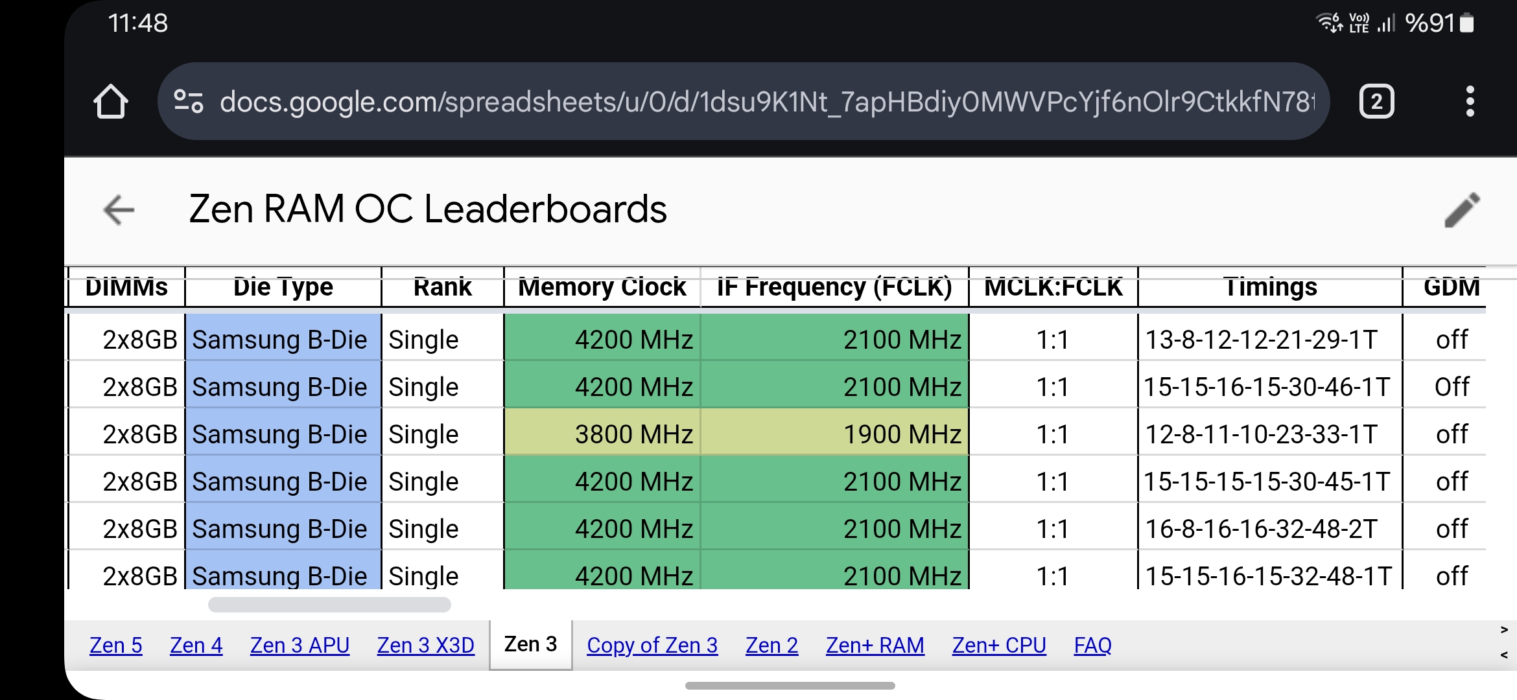Viewport: 1517px width, 700px height.
Task: Select the Rank column header
Action: click(x=443, y=286)
